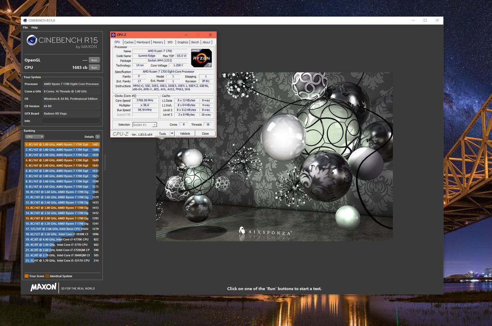Image resolution: width=492 pixels, height=326 pixels.
Task: Select the Intel Core i5-3317U ranking row
Action: click(62, 260)
